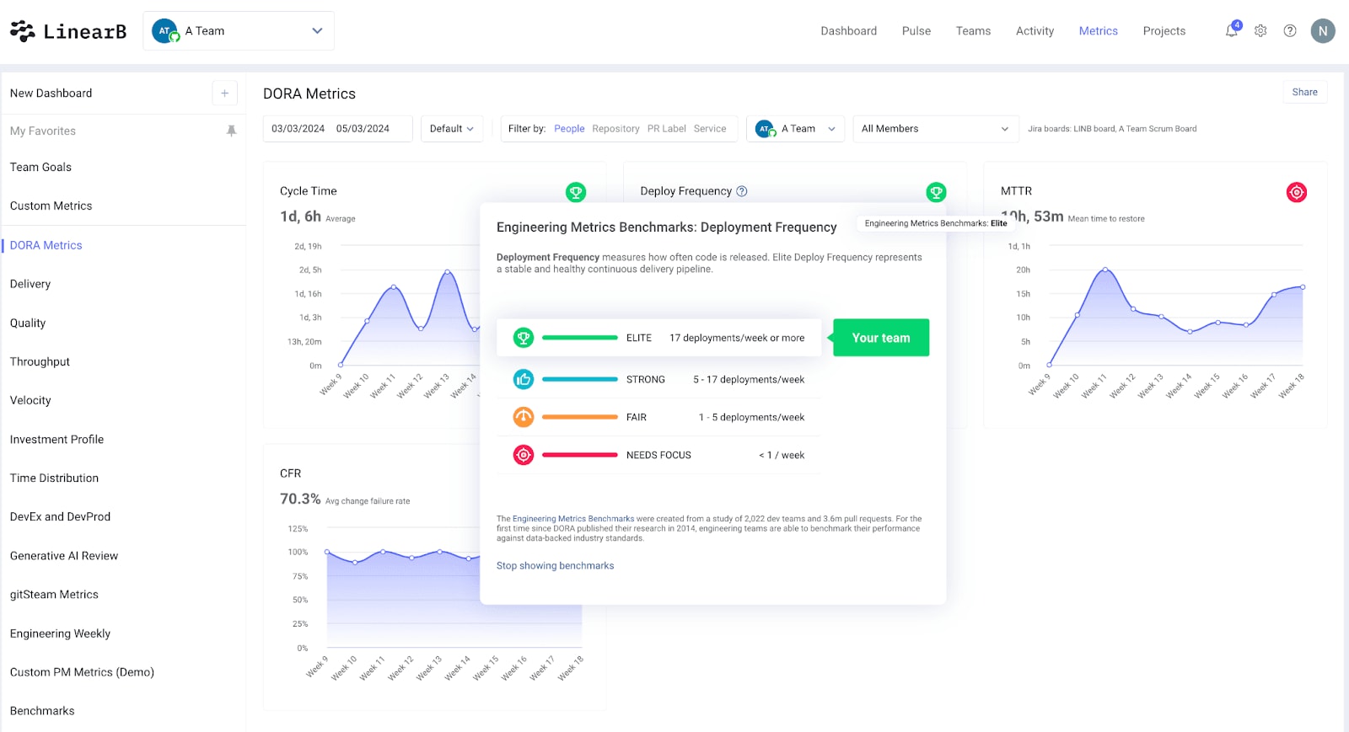Screen dimensions: 1349x732
Task: Add a new dashboard with plus icon
Action: tap(225, 94)
